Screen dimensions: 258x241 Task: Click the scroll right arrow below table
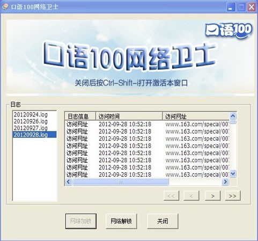point(225,182)
